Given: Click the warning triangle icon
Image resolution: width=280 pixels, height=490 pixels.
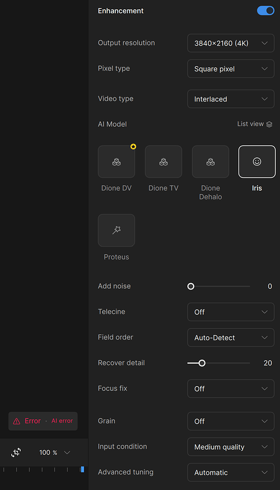Looking at the screenshot, I should pos(17,421).
